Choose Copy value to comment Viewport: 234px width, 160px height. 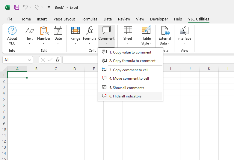(130, 52)
